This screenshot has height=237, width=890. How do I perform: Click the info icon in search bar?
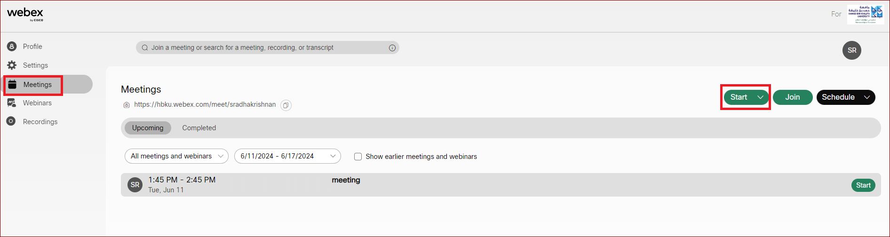(392, 47)
